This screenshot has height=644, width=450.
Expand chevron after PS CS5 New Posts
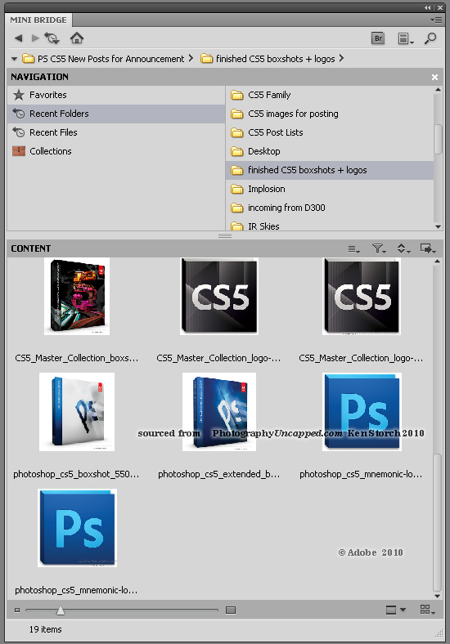tap(191, 58)
